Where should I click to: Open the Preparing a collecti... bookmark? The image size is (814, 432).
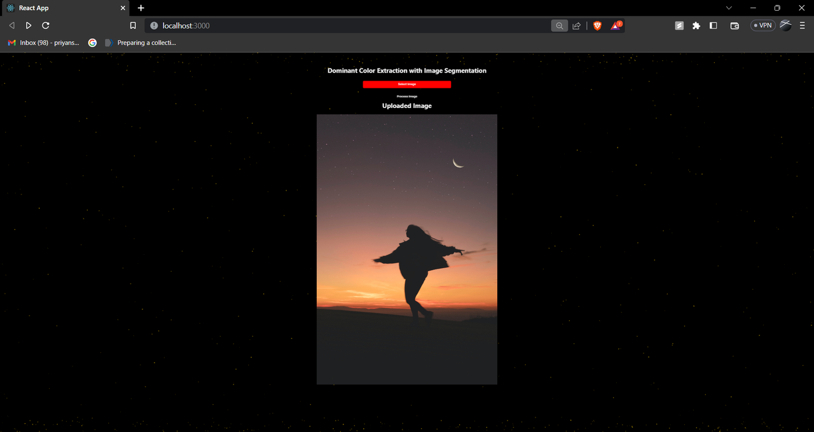tap(141, 43)
